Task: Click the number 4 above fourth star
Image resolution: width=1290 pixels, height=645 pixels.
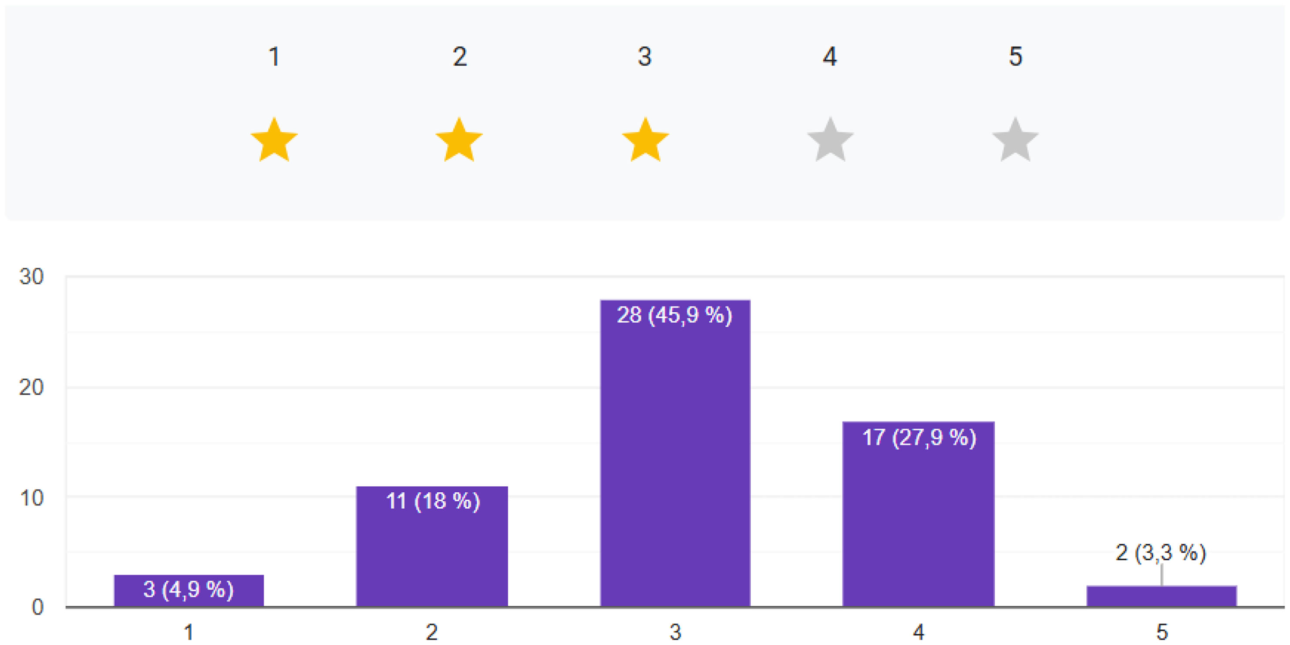Action: click(x=830, y=57)
